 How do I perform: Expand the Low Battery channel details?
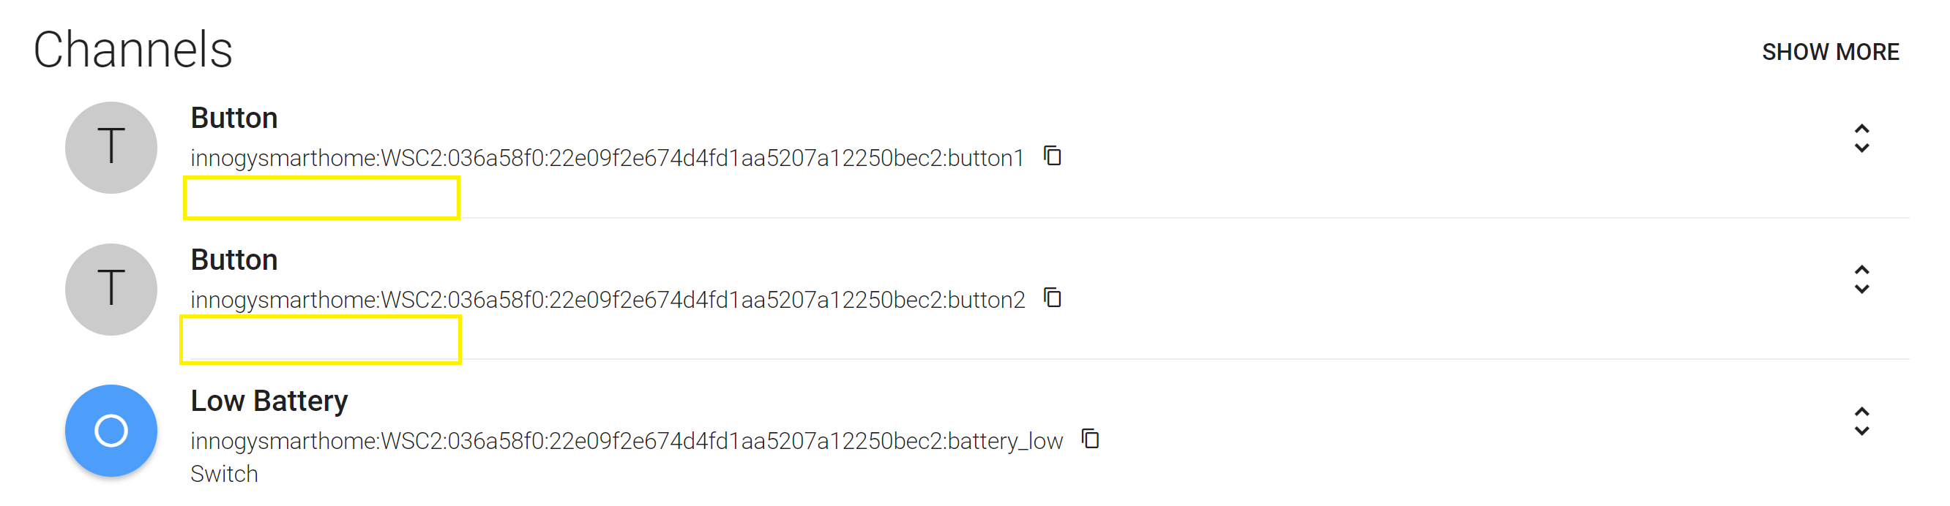(1861, 421)
